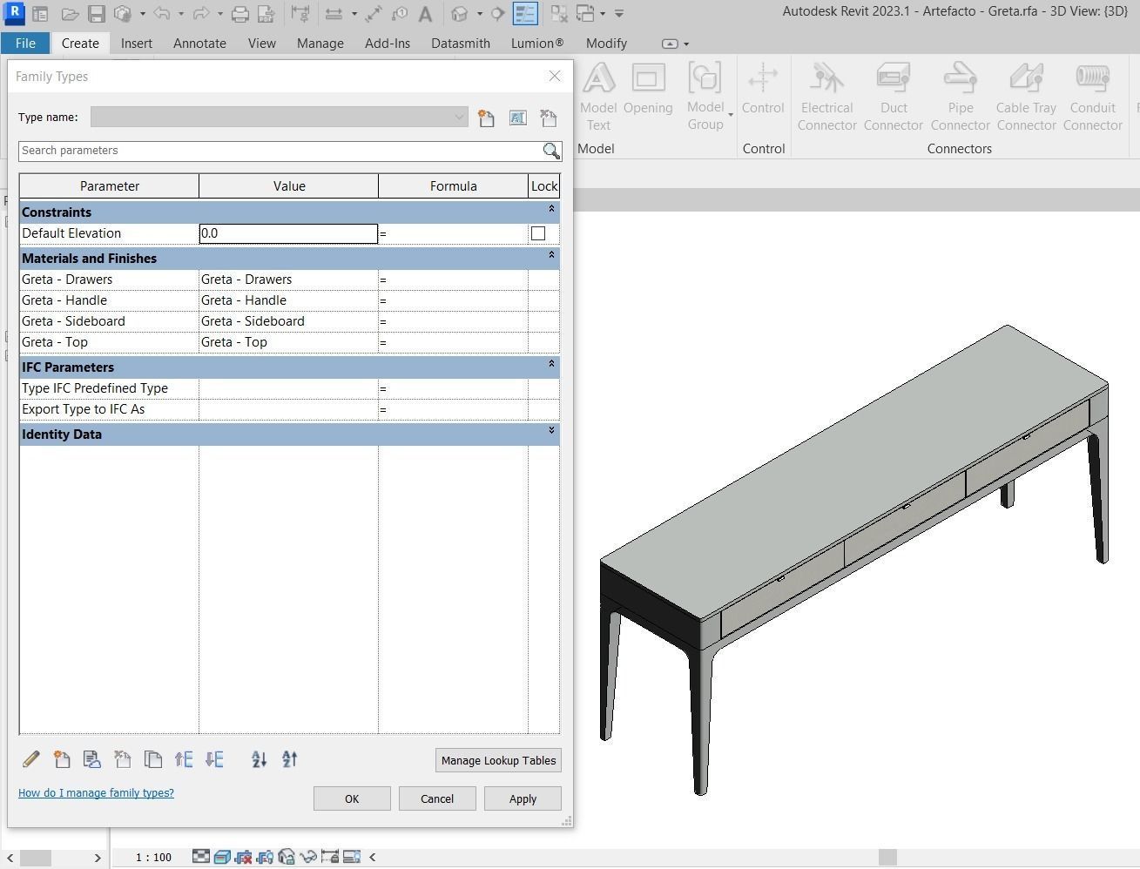Click the Default 3D View icon
Image resolution: width=1140 pixels, height=869 pixels.
[460, 14]
